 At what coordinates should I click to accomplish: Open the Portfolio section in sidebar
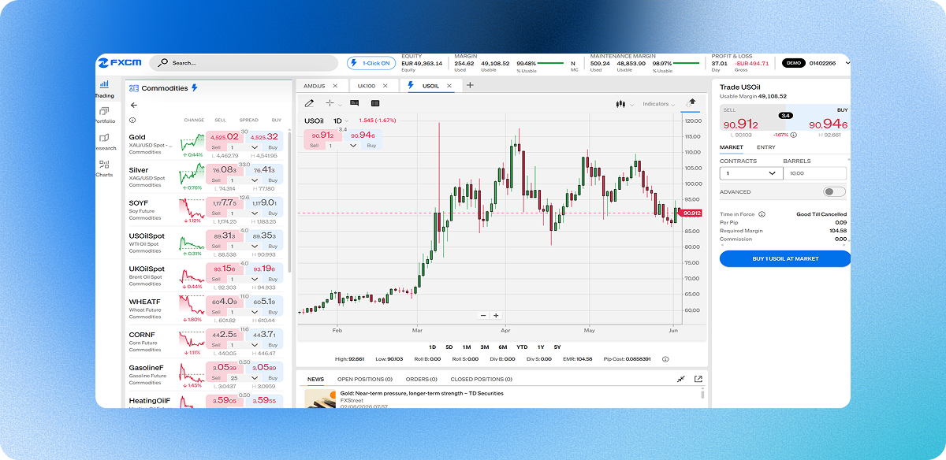point(105,115)
